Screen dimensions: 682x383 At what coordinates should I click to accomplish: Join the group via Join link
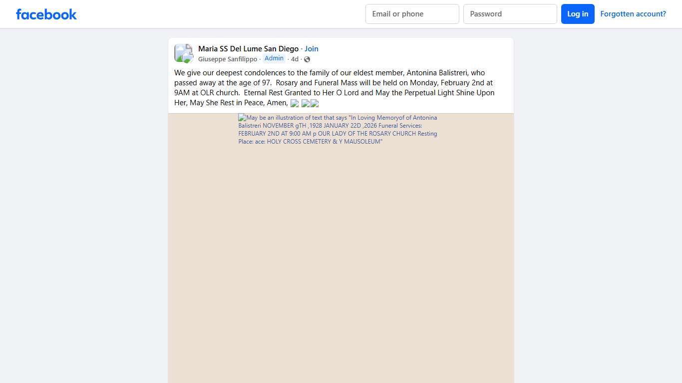point(312,49)
